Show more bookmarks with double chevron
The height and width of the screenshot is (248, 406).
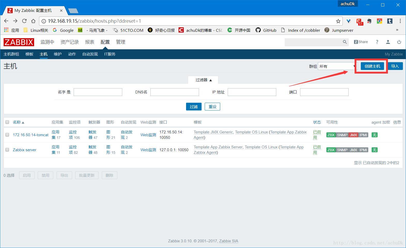(397, 30)
